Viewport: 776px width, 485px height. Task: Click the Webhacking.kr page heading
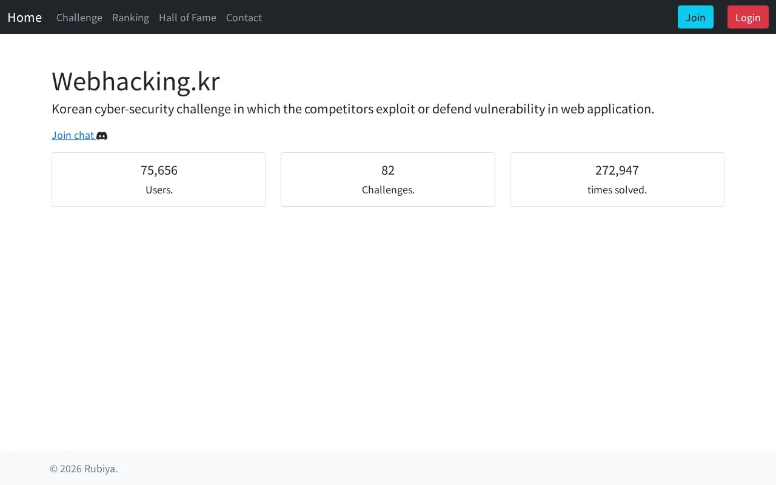point(136,81)
